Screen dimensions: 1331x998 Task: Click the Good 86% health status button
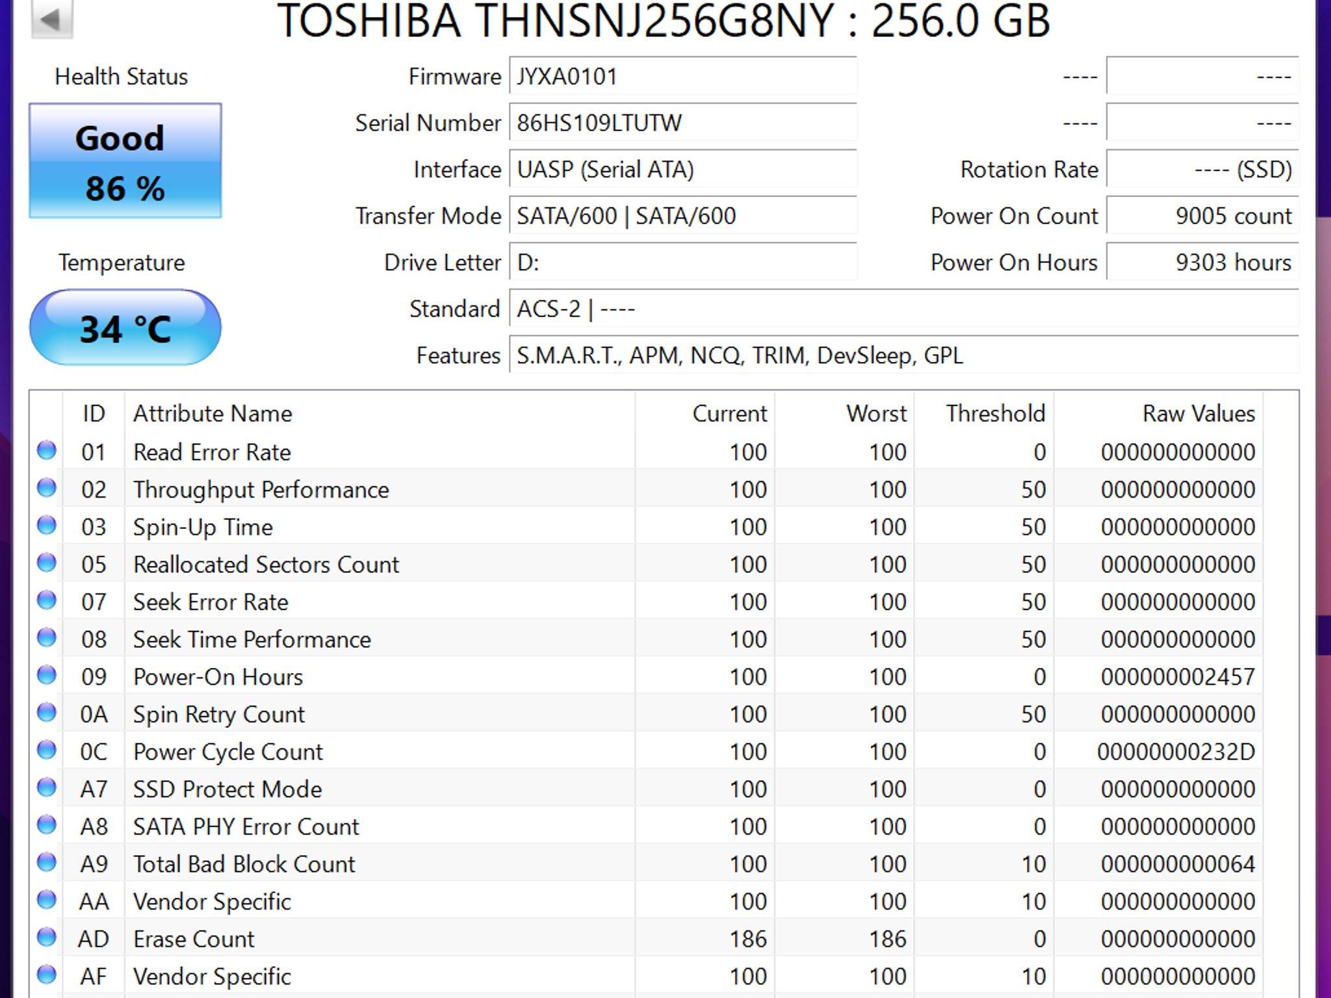pyautogui.click(x=124, y=160)
